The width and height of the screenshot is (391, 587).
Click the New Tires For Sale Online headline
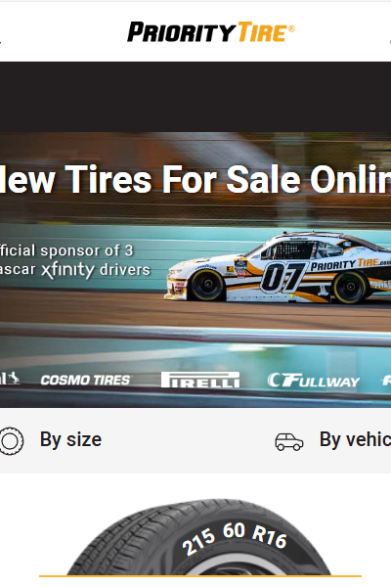point(195,180)
